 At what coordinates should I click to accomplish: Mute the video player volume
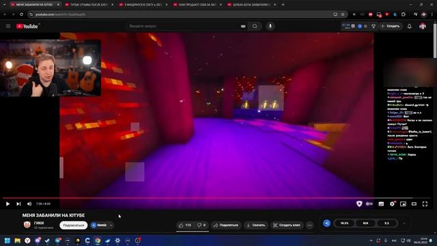pyautogui.click(x=29, y=204)
